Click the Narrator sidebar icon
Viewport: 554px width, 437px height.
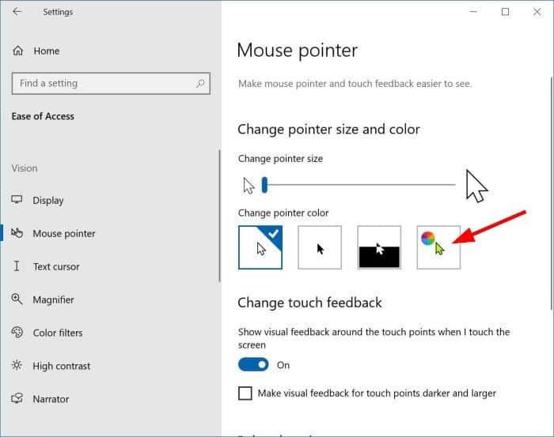(17, 398)
